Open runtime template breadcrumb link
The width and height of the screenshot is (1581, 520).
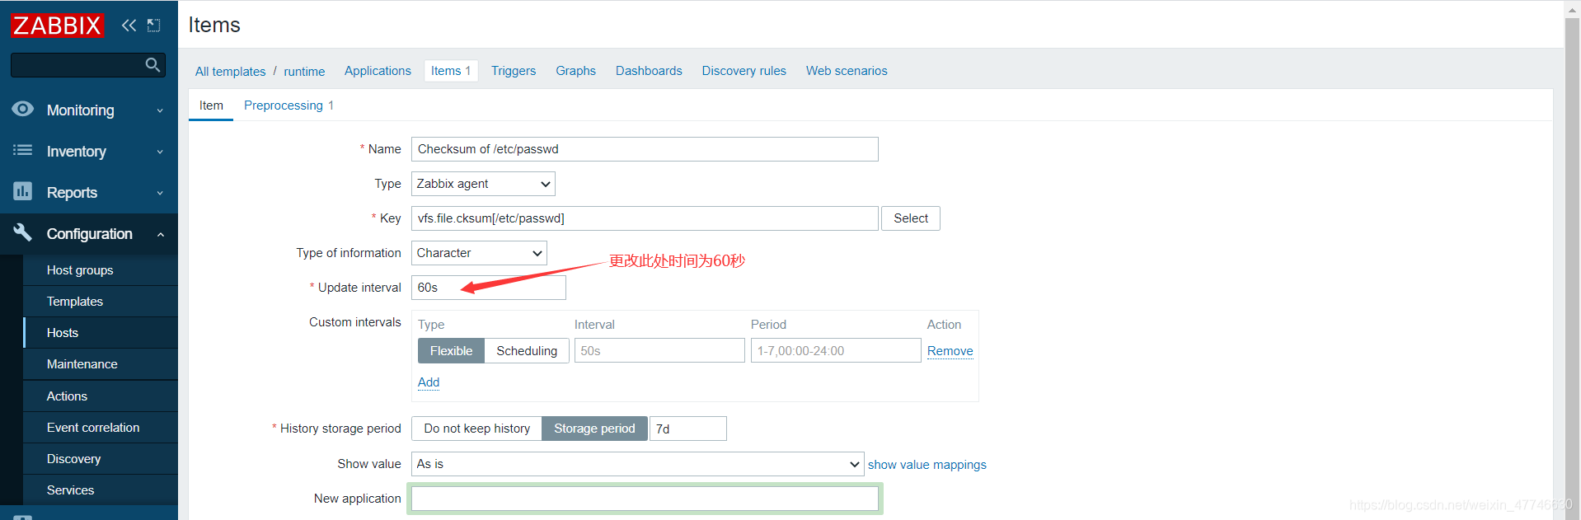(x=304, y=72)
